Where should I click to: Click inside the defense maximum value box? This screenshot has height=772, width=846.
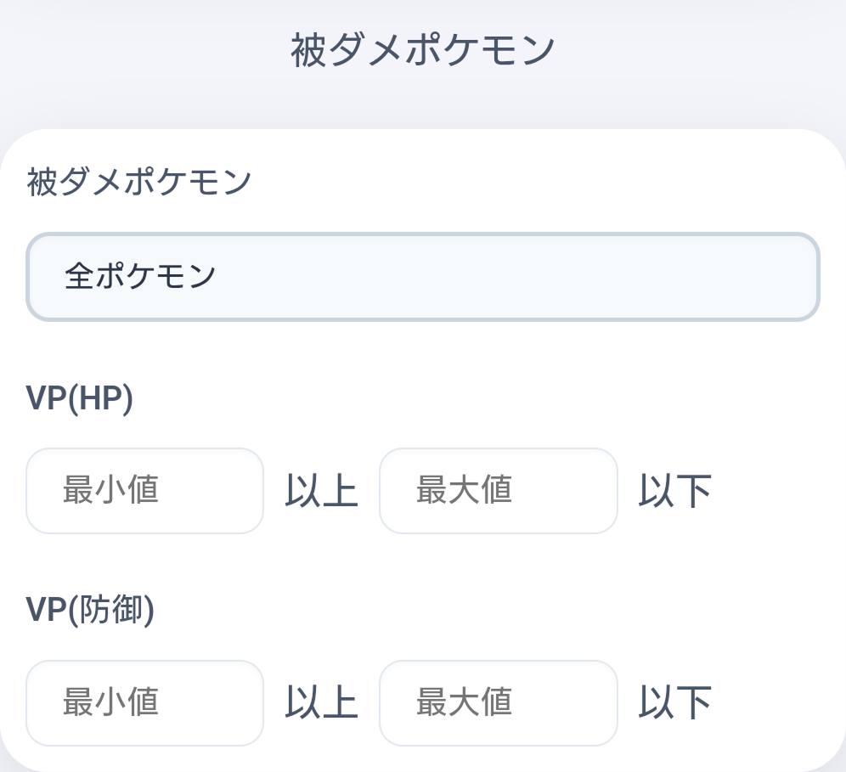[499, 703]
